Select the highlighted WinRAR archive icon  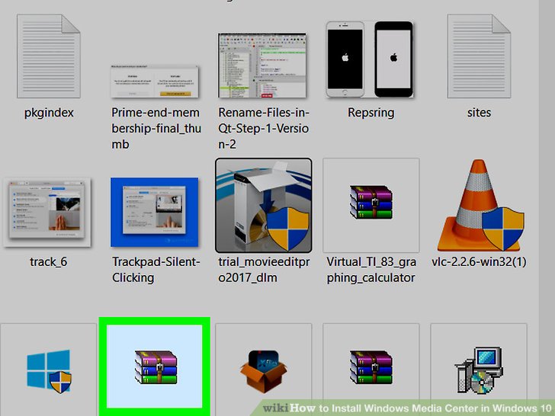tap(155, 366)
